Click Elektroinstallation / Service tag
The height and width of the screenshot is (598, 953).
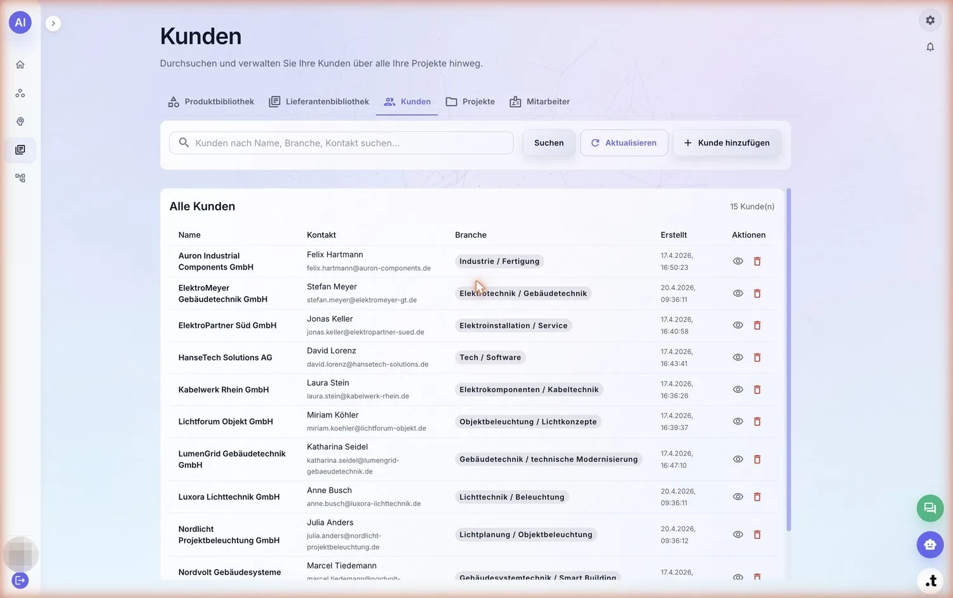[513, 325]
